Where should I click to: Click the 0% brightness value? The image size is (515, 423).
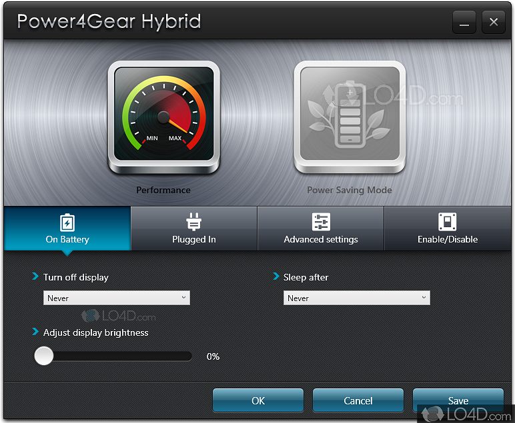(213, 356)
